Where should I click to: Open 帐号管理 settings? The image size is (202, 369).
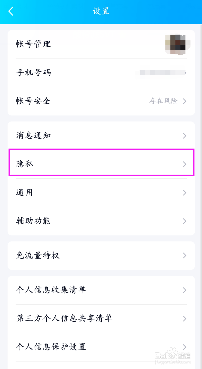coord(101,44)
